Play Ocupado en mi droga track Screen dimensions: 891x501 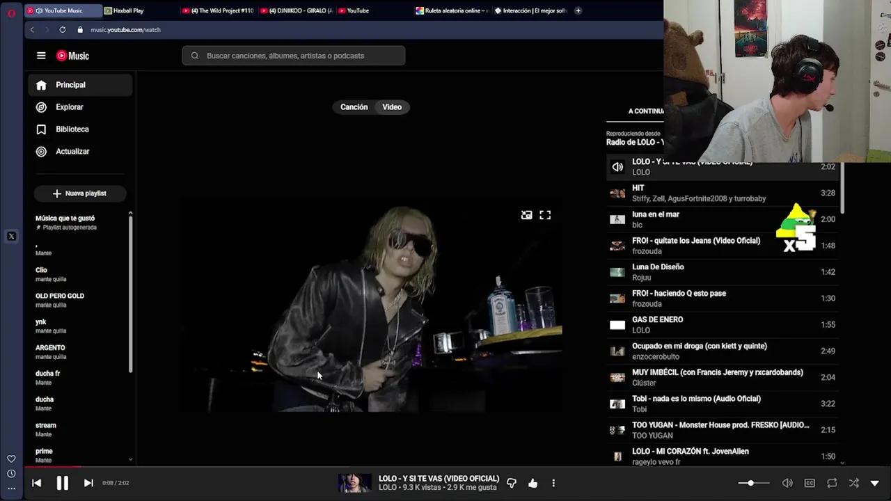click(x=723, y=351)
